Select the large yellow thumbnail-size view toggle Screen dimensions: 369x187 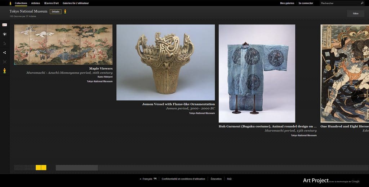(x=41, y=168)
